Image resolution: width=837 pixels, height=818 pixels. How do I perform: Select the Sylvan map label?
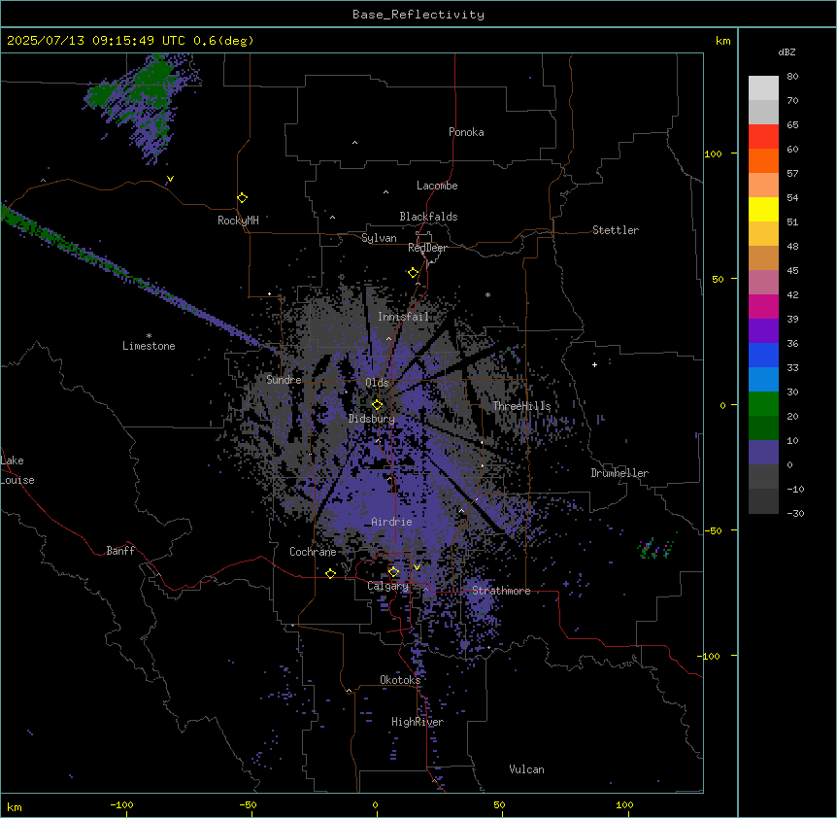click(379, 238)
